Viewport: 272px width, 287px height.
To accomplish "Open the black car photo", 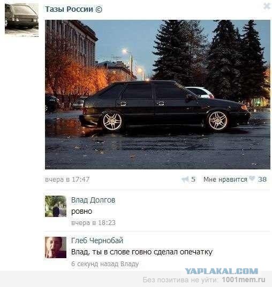I will [157, 95].
